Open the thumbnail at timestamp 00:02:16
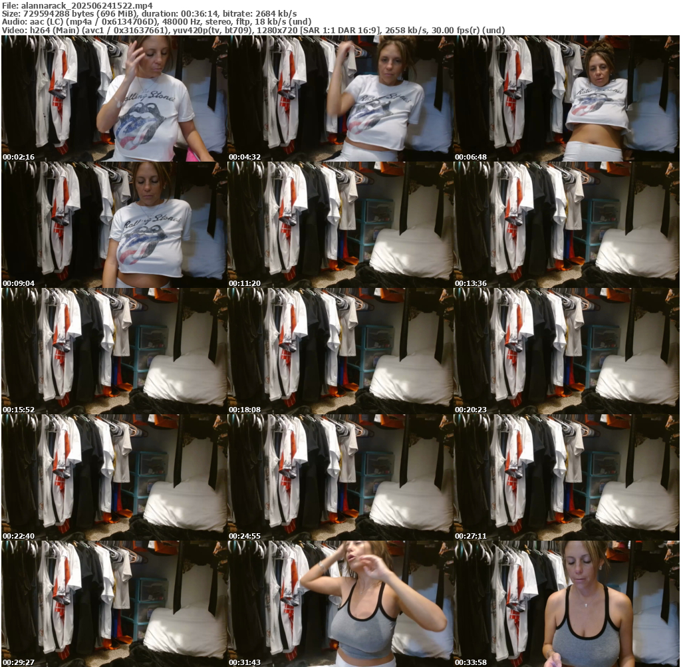 tap(114, 98)
